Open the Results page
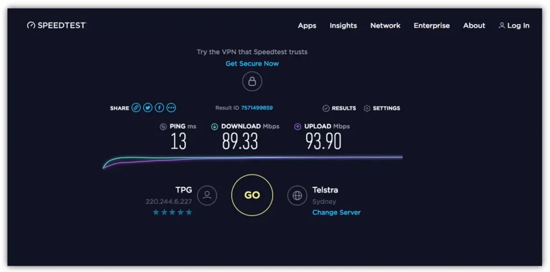This screenshot has height=272, width=550. pos(339,108)
